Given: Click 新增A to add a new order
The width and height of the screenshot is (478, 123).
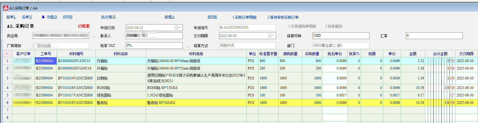Looking at the screenshot, I should pyautogui.click(x=169, y=17).
